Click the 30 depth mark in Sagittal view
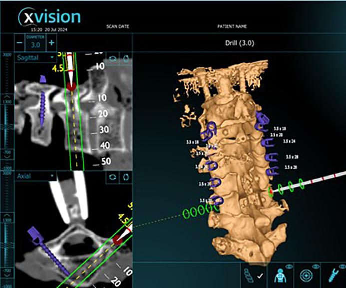The height and width of the screenshot is (288, 346). tap(104, 129)
